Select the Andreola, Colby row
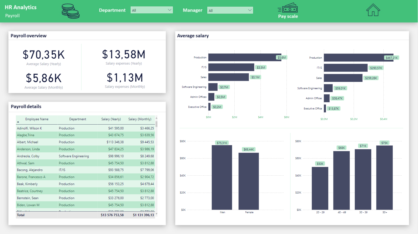This screenshot has width=418, height=234. (85, 156)
